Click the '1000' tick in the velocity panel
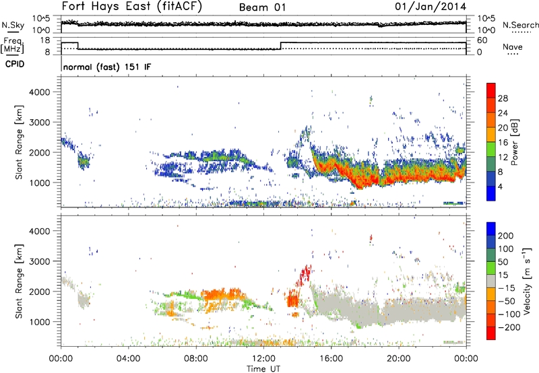The height and width of the screenshot is (373, 539). coord(39,322)
